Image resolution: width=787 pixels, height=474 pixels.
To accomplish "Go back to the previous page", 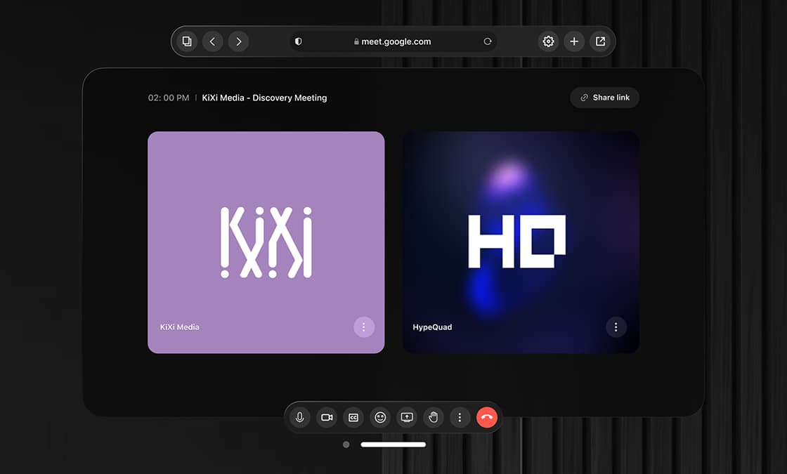I will coord(212,41).
